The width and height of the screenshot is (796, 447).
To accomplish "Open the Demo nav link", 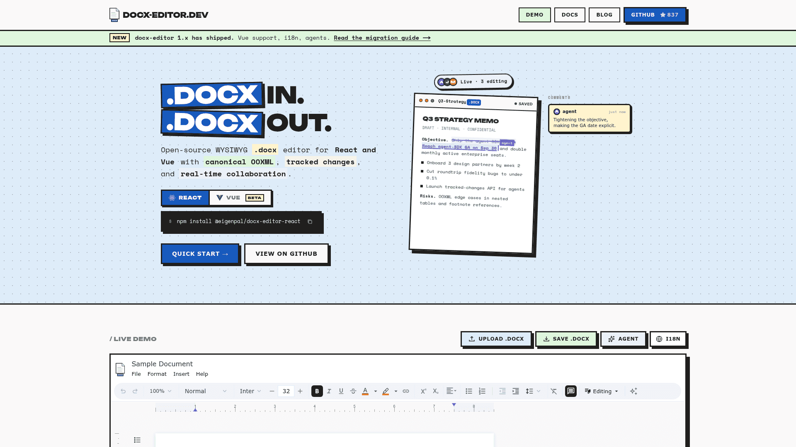I will point(534,15).
